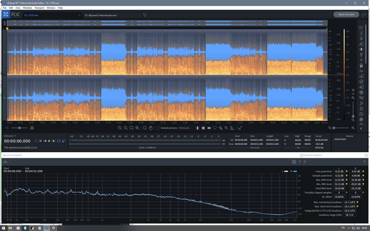The image size is (370, 231).
Task: Click the Repair Assistant button
Action: (346, 14)
